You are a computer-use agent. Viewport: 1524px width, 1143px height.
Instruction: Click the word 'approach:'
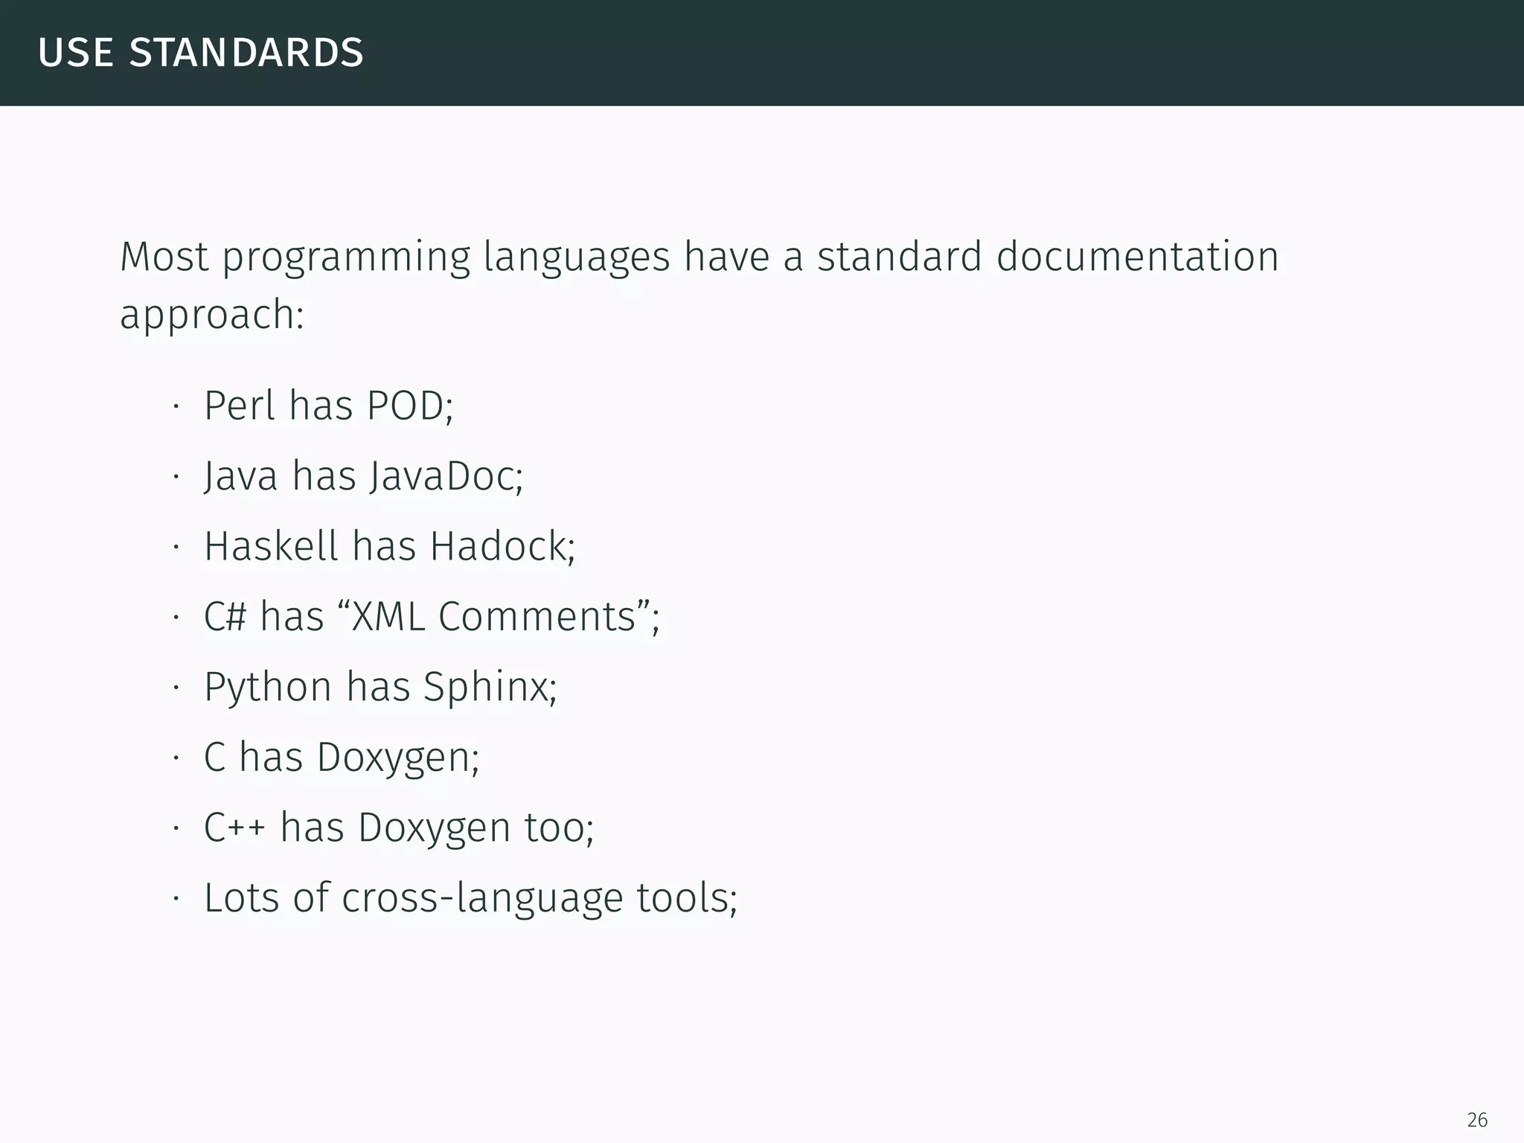[212, 316]
